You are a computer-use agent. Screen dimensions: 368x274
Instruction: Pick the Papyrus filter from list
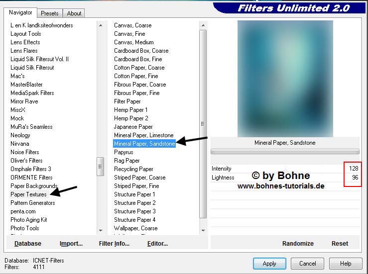pyautogui.click(x=123, y=152)
